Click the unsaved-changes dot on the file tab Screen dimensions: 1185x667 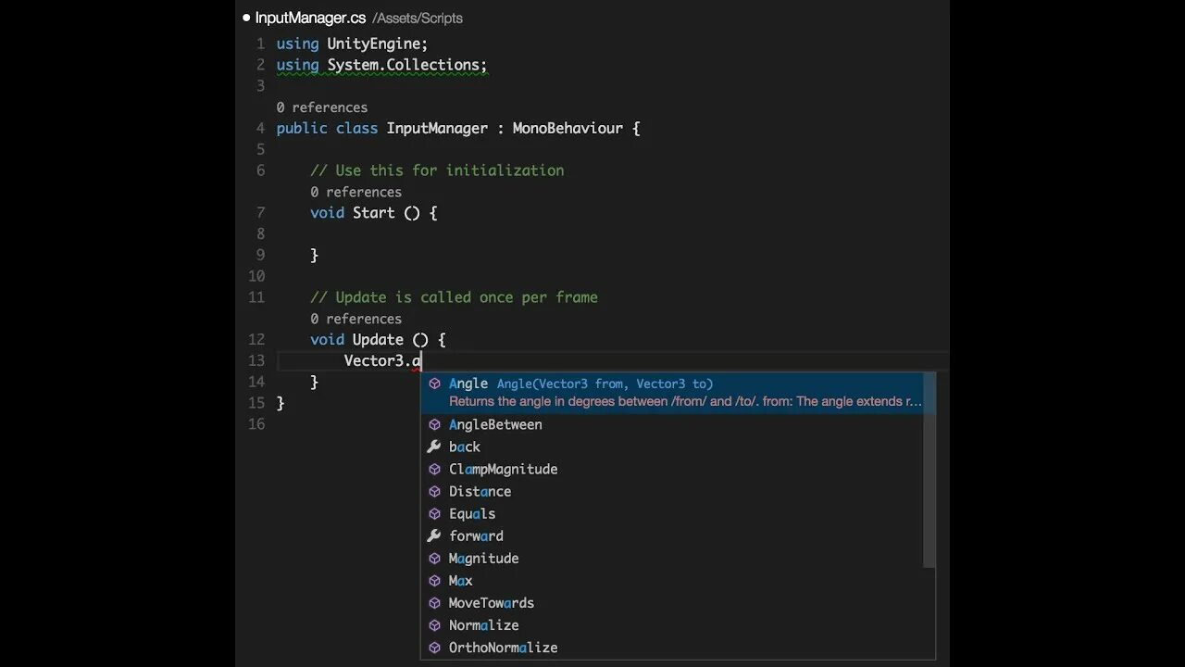point(245,17)
